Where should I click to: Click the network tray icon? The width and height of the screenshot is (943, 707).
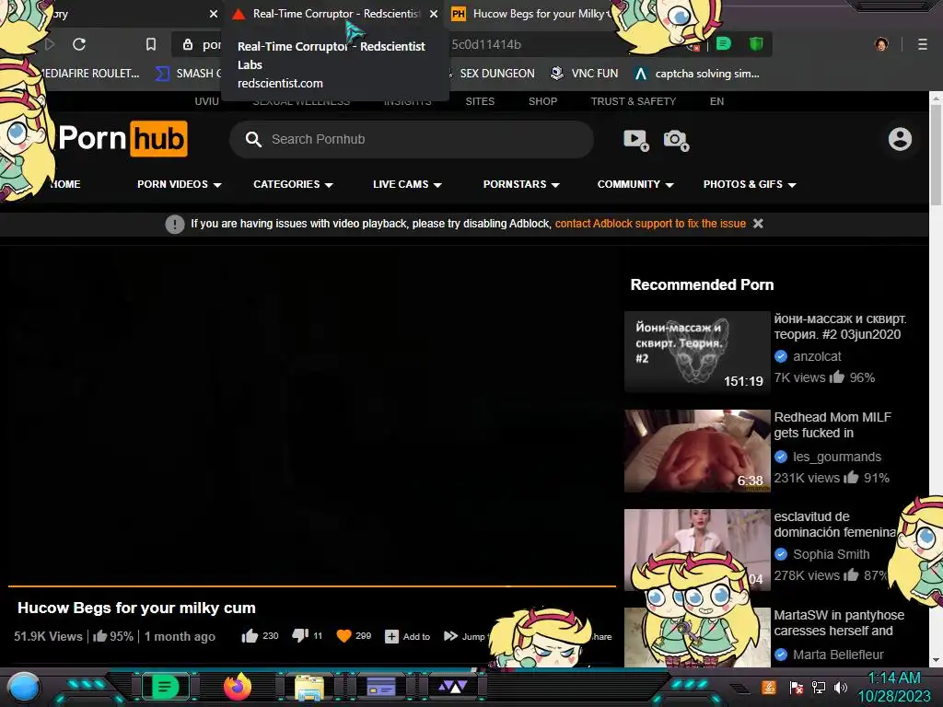819,687
